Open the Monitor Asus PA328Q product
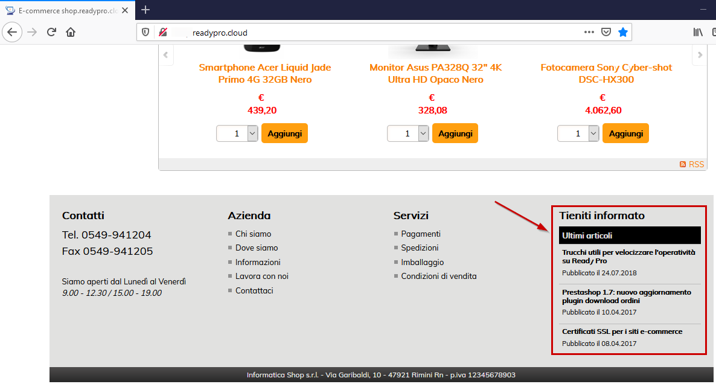Viewport: 716px width, 384px height. pyautogui.click(x=436, y=74)
